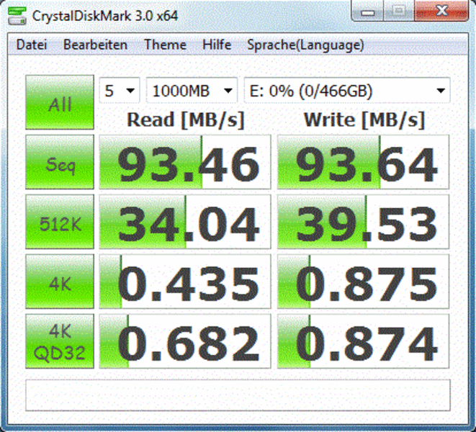This screenshot has height=432, width=476.
Task: Start the Seq sequential test
Action: (x=60, y=162)
